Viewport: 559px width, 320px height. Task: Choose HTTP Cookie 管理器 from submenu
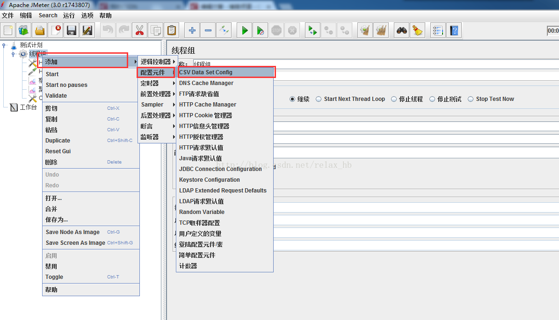[225, 115]
